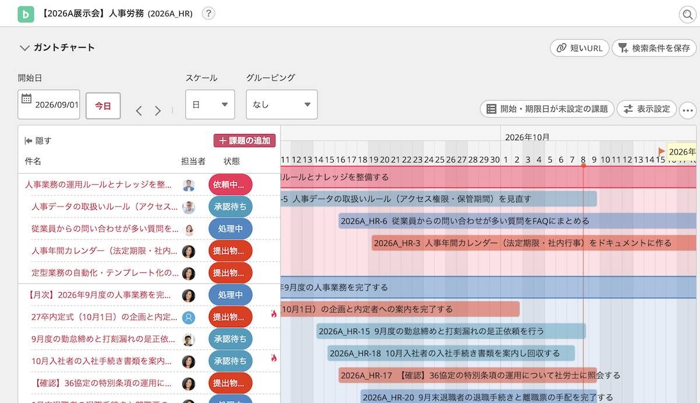Click the 検索条件を保存 button
Screen dimensions: 700x403
654,48
